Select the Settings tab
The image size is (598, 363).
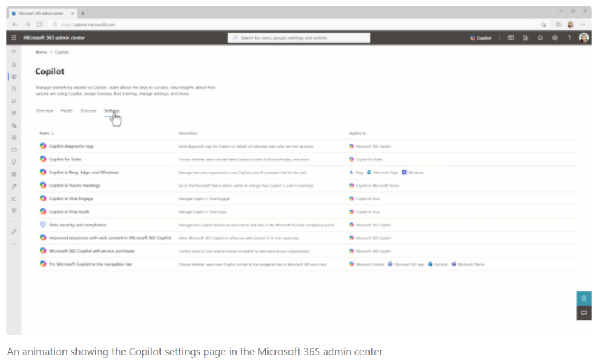pyautogui.click(x=112, y=111)
